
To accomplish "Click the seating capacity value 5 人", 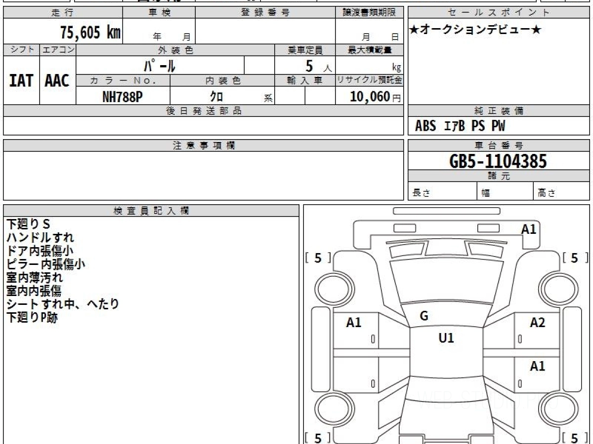I will (x=318, y=66).
